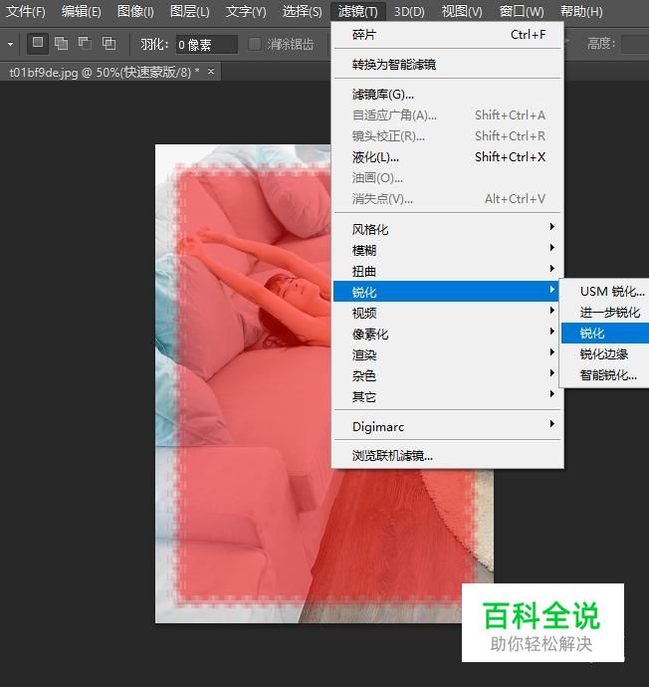Expand the highlighted 锐化 submenu entry
Viewport: 649px width, 687px height.
[x=446, y=292]
